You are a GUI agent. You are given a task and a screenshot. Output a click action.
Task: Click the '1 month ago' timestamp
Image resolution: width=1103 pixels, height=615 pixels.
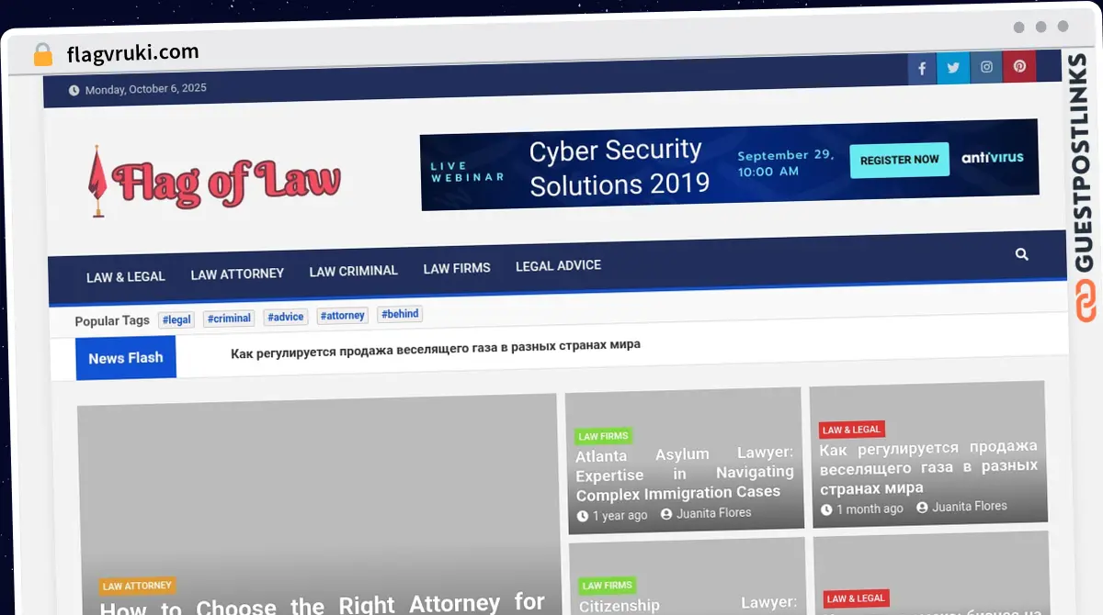click(x=870, y=509)
